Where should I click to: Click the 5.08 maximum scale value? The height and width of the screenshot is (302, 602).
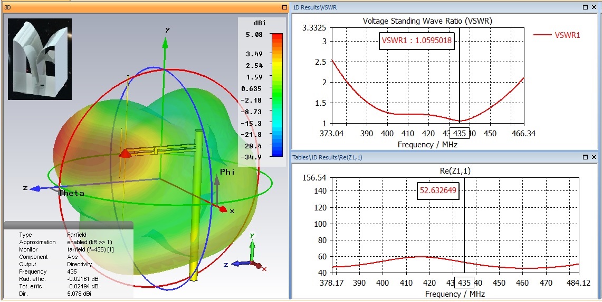[254, 34]
